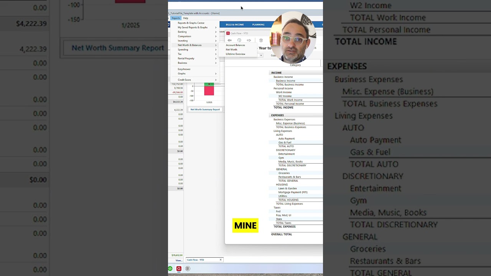Click the Quicken logo beside Cash Flow - YTD title
The height and width of the screenshot is (276, 491).
(x=228, y=33)
